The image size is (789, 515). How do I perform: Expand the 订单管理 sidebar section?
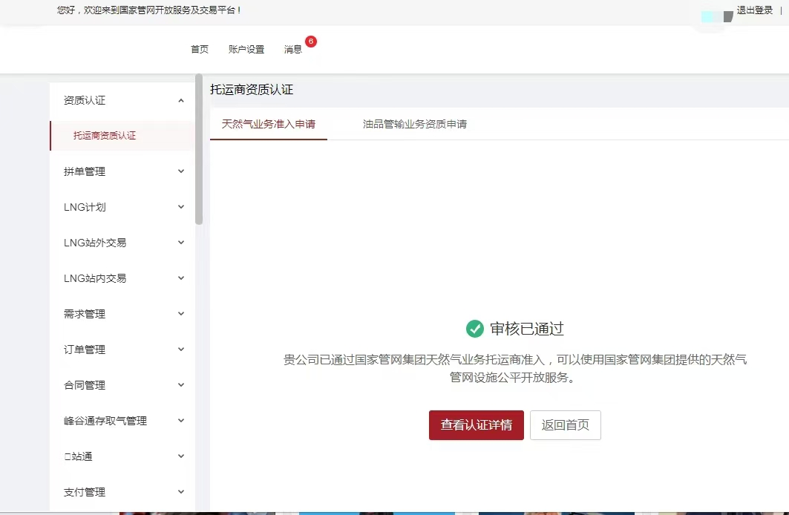point(180,350)
